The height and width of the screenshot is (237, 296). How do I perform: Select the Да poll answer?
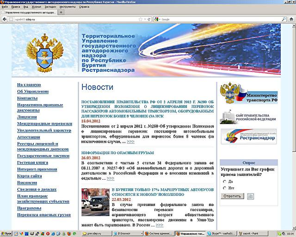click(225, 181)
